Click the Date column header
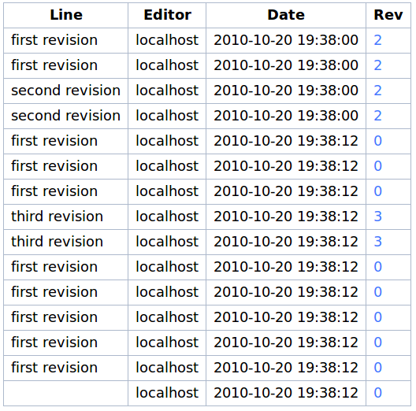The width and height of the screenshot is (416, 411). [286, 15]
